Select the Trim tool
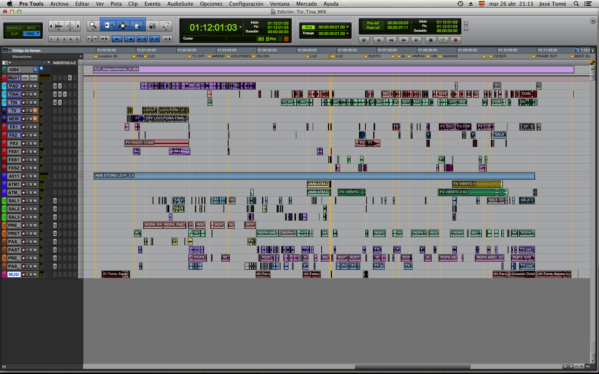 point(108,26)
